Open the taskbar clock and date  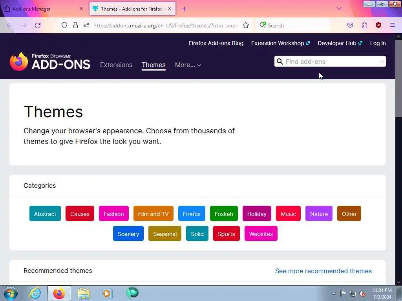(x=382, y=294)
